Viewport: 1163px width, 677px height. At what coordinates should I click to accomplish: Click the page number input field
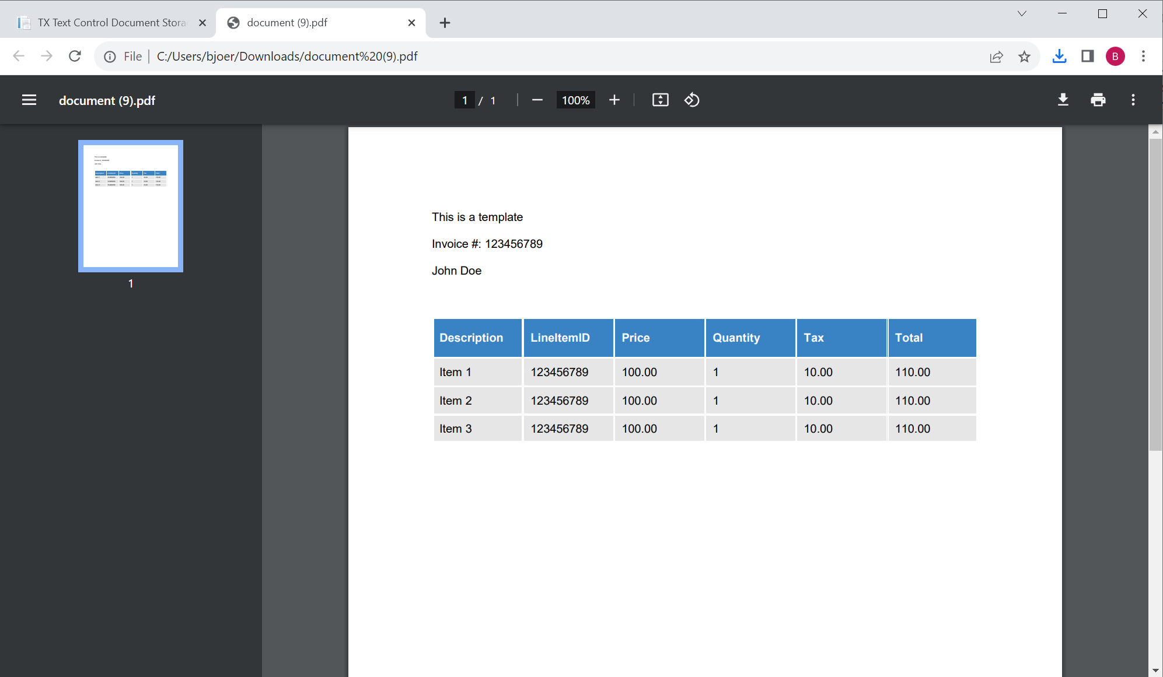point(464,100)
